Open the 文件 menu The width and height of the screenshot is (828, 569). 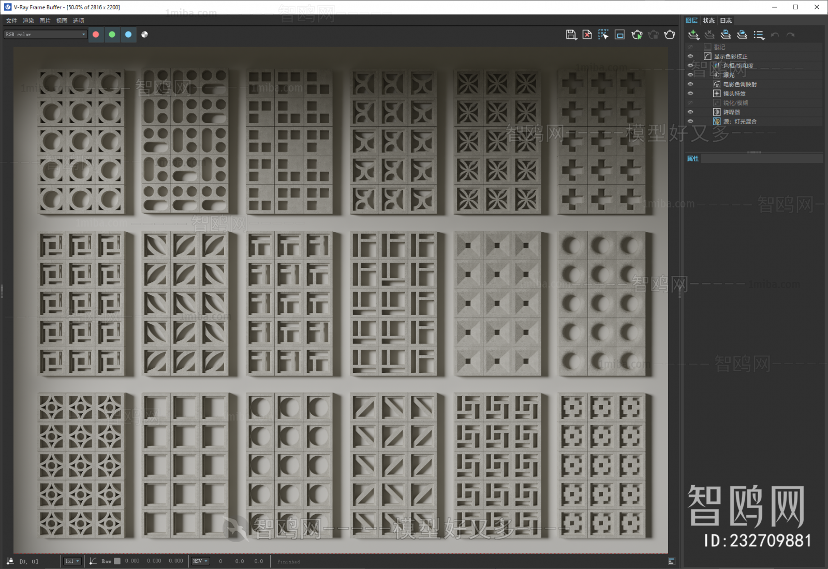(11, 21)
